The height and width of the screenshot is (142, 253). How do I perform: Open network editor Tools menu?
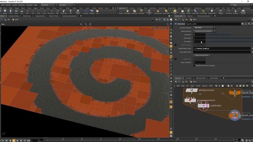(x=198, y=86)
